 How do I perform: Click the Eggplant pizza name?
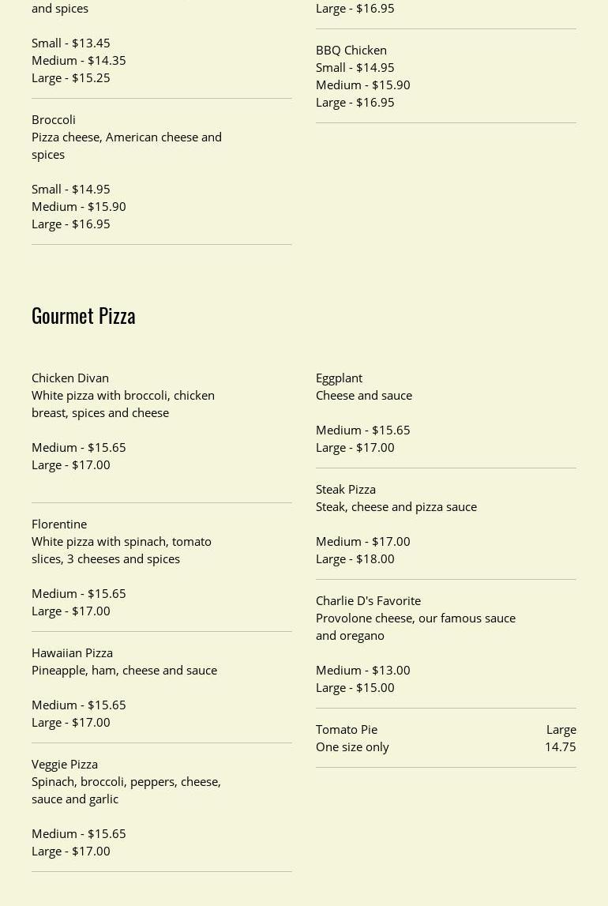click(x=339, y=378)
